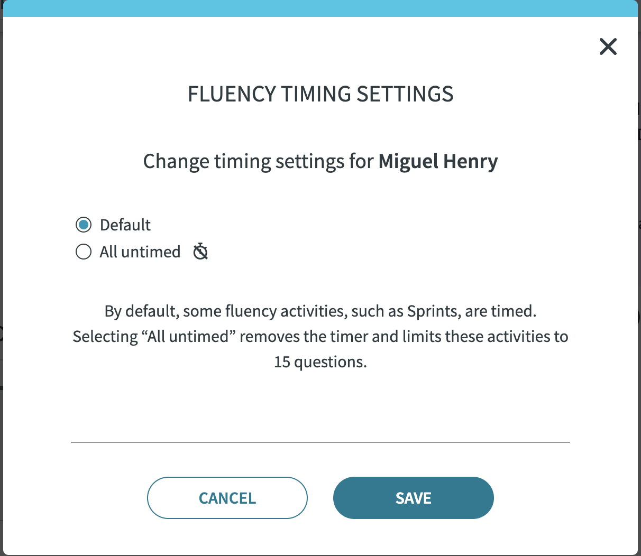Viewport: 641px width, 556px height.
Task: Click the By default sentence start
Action: [x=141, y=311]
